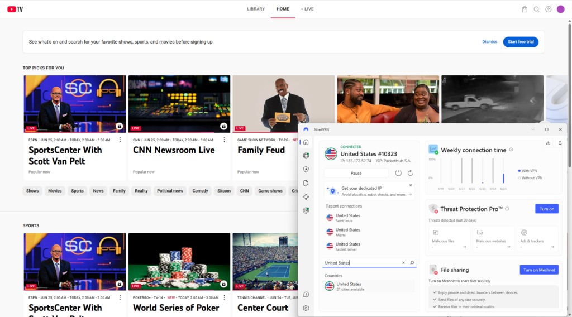Image resolution: width=572 pixels, height=317 pixels.
Task: Switch to the Home tab
Action: click(283, 9)
